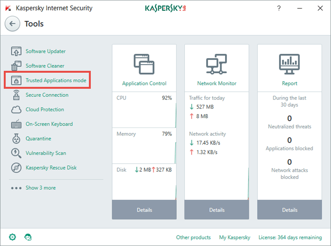
Task: Click the Tools page heading
Action: (34, 24)
